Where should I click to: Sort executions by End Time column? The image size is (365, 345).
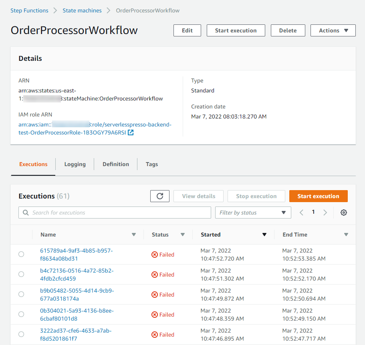[346, 235]
